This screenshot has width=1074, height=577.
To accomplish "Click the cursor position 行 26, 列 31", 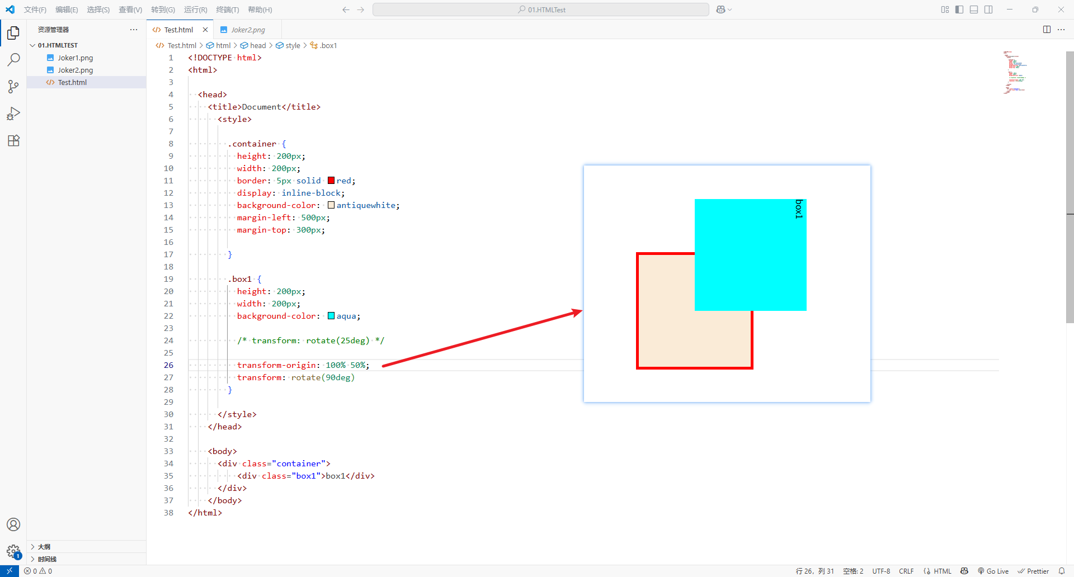I will click(x=814, y=571).
